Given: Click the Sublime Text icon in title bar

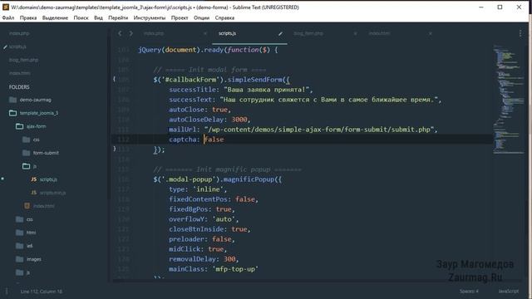Looking at the screenshot, I should 6,7.
